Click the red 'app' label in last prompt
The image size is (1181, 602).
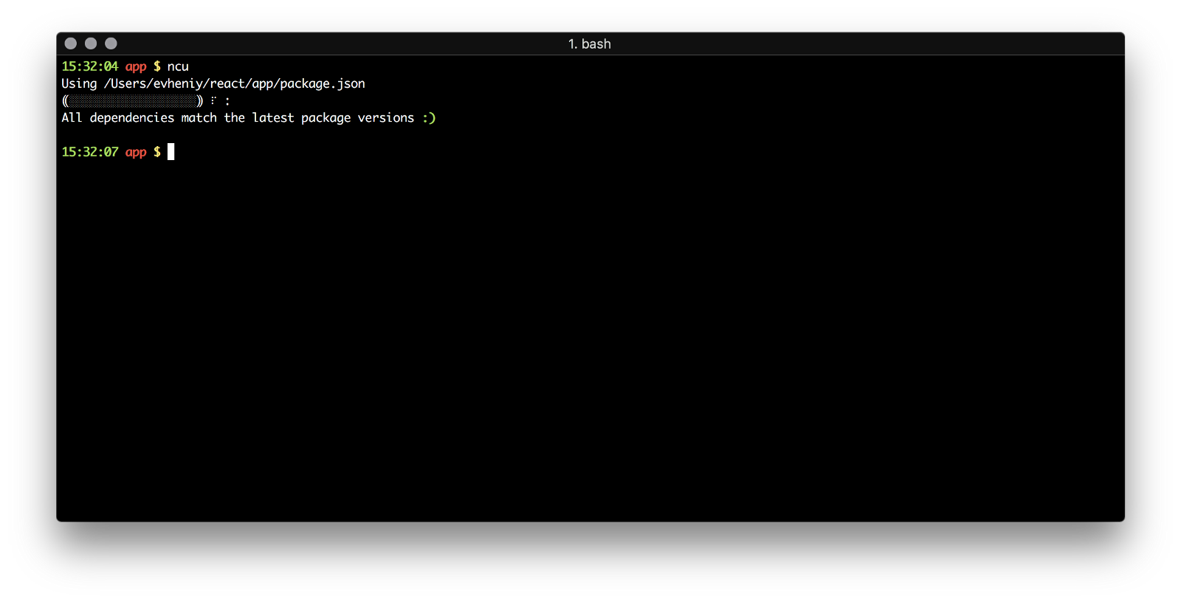[136, 153]
